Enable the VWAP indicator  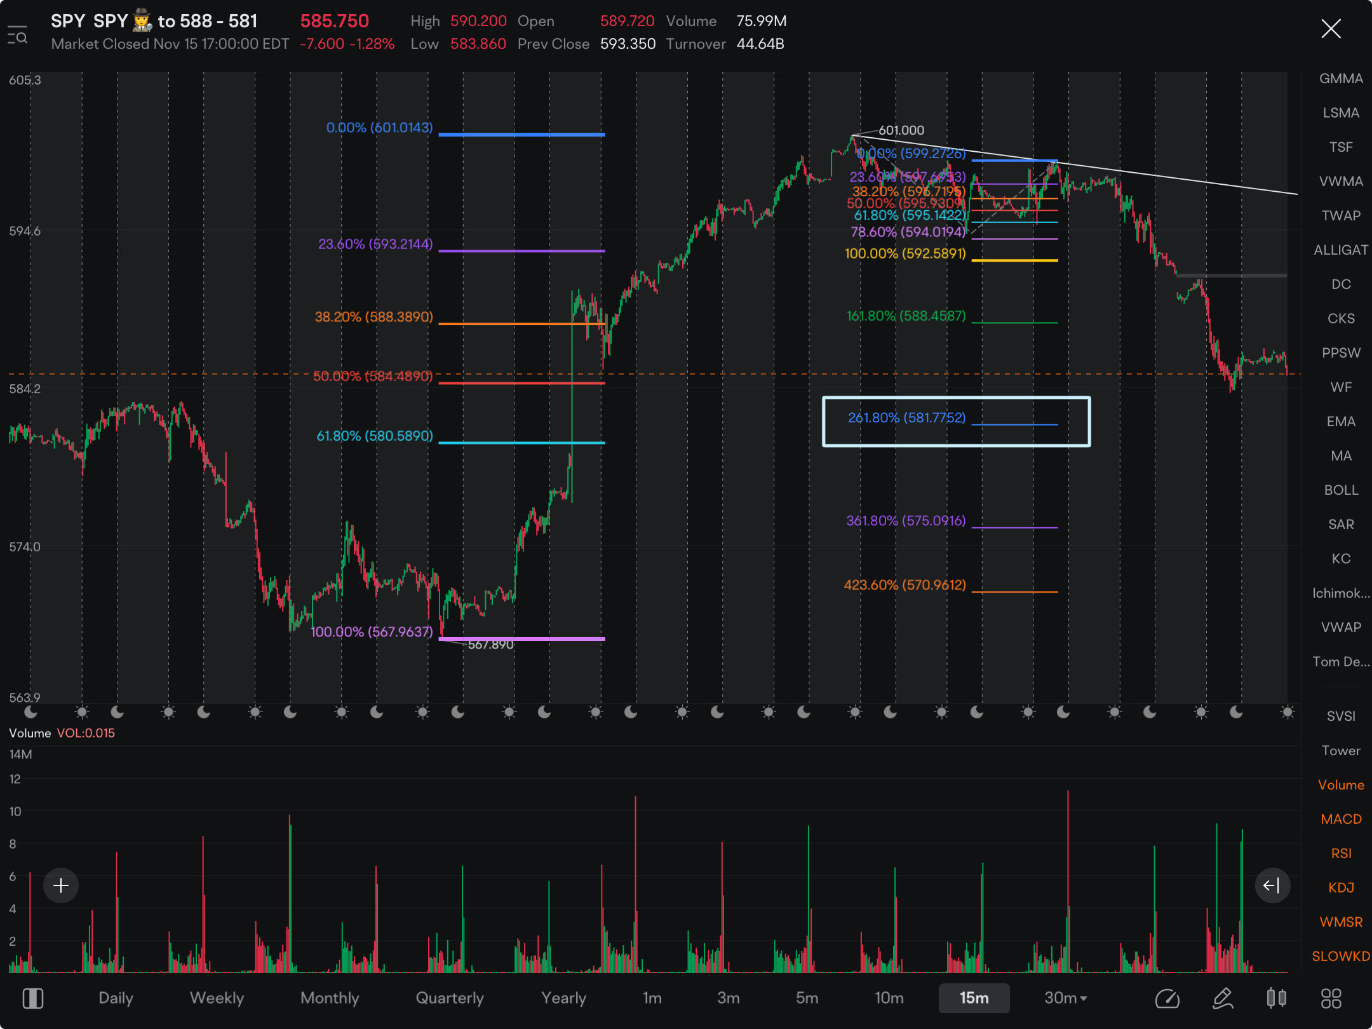(1341, 627)
